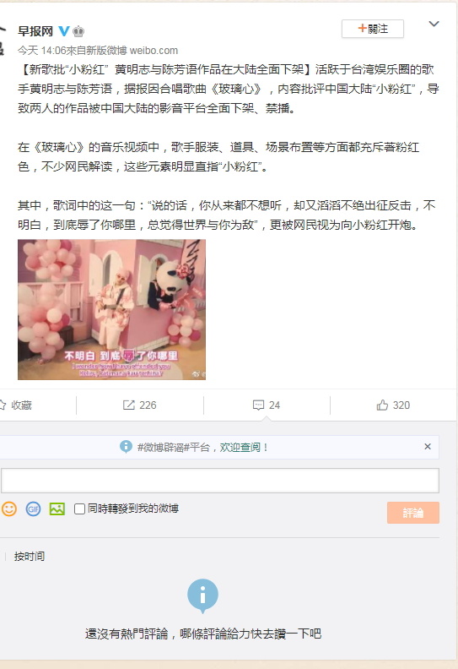Submit with the orange 評論 button
The height and width of the screenshot is (669, 458).
412,513
